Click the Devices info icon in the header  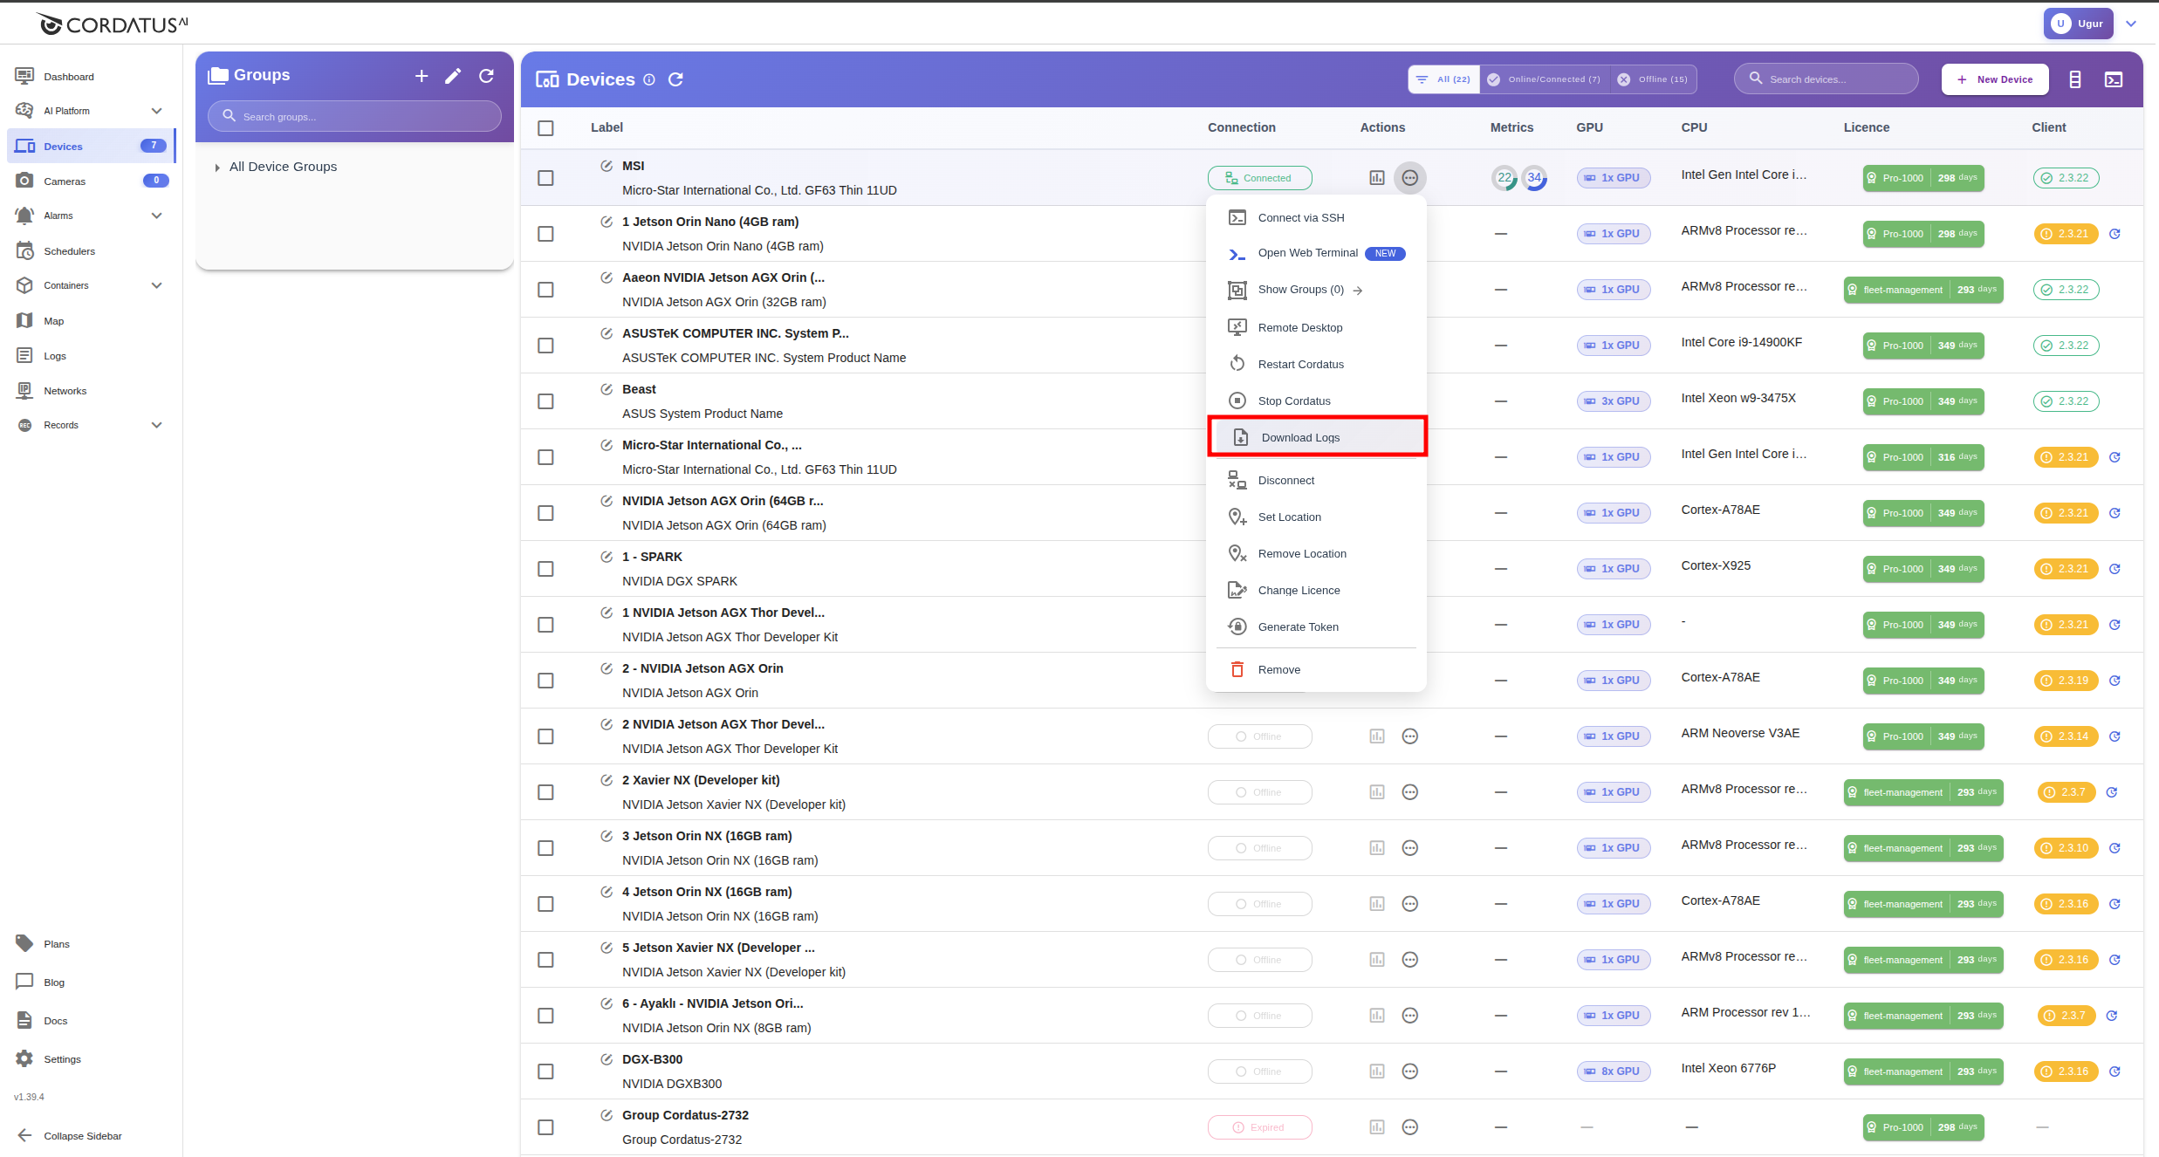tap(649, 79)
